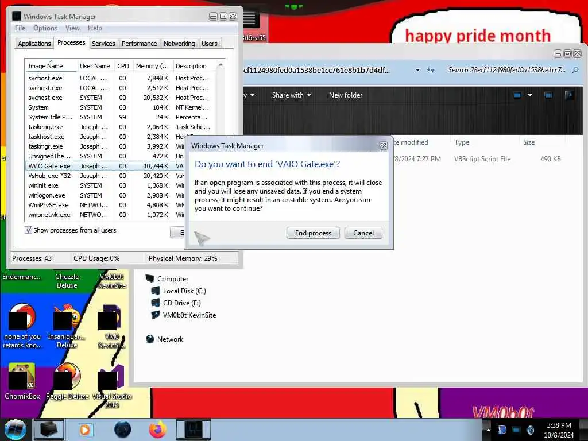This screenshot has height=441, width=588.
Task: Sort by the Type column header
Action: pos(462,142)
